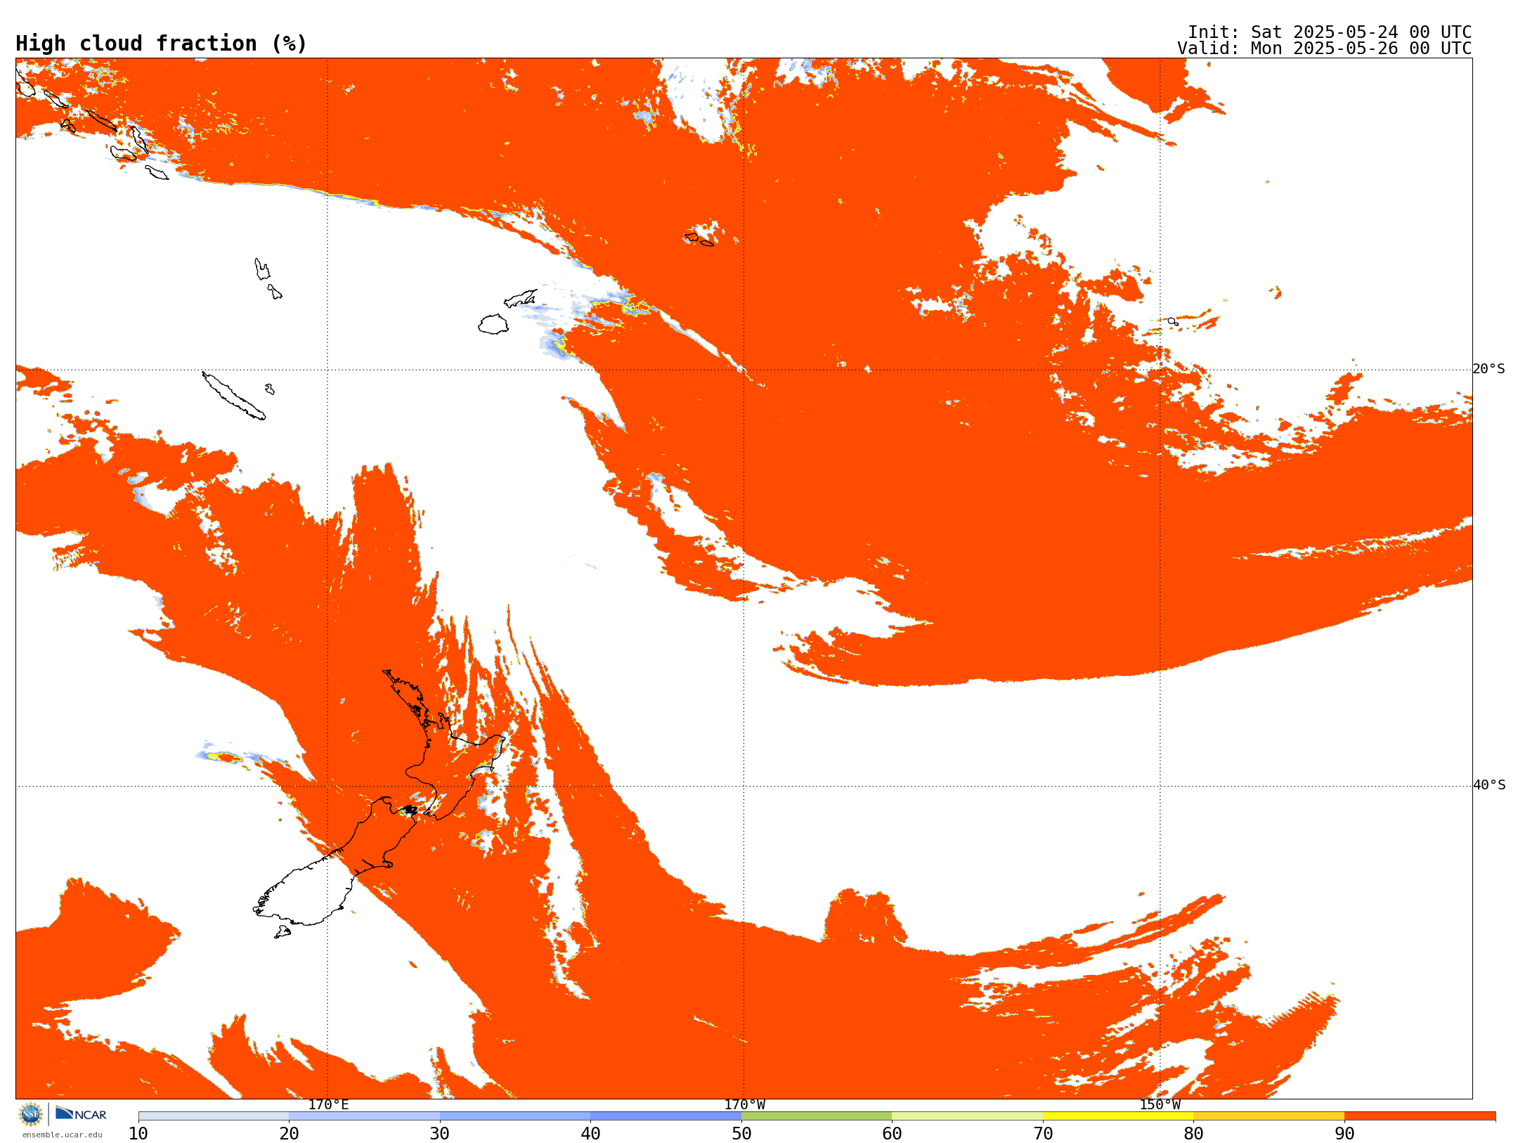Screen dimensions: 1518x1143
Task: Click the pale gray 10-20 colorbar segment
Action: (214, 1116)
